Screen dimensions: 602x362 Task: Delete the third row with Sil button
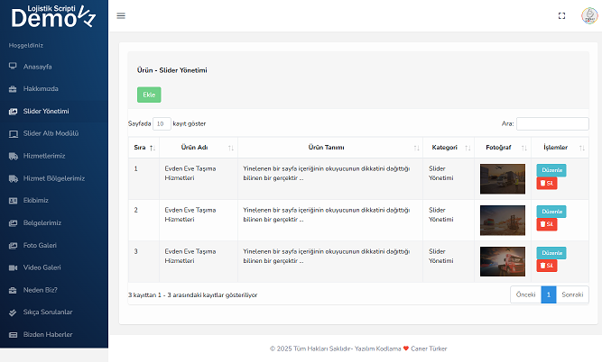pos(547,266)
